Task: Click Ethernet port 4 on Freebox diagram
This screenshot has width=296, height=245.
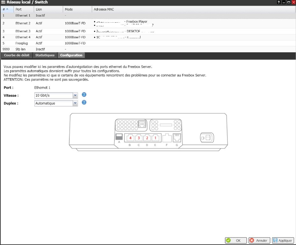Action: (x=130, y=138)
